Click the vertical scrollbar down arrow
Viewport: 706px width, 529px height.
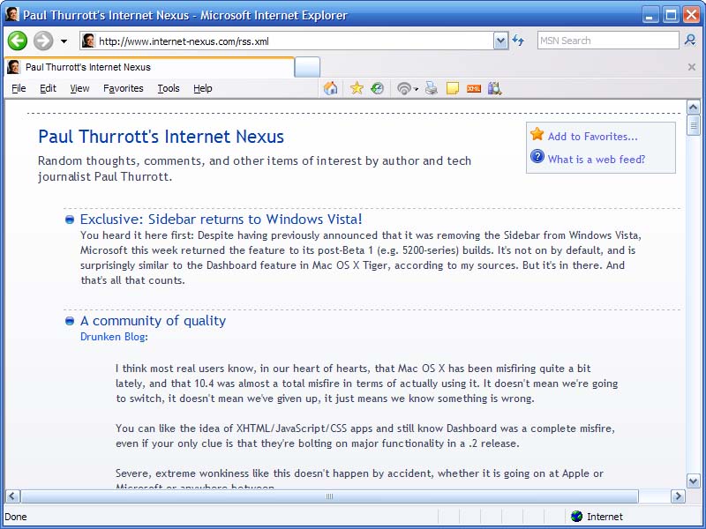point(693,481)
